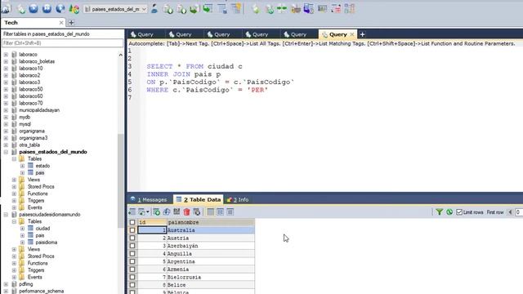The width and height of the screenshot is (523, 294).
Task: Click the Filter (Ctrl+Shift+B) input field
Action: 62,43
